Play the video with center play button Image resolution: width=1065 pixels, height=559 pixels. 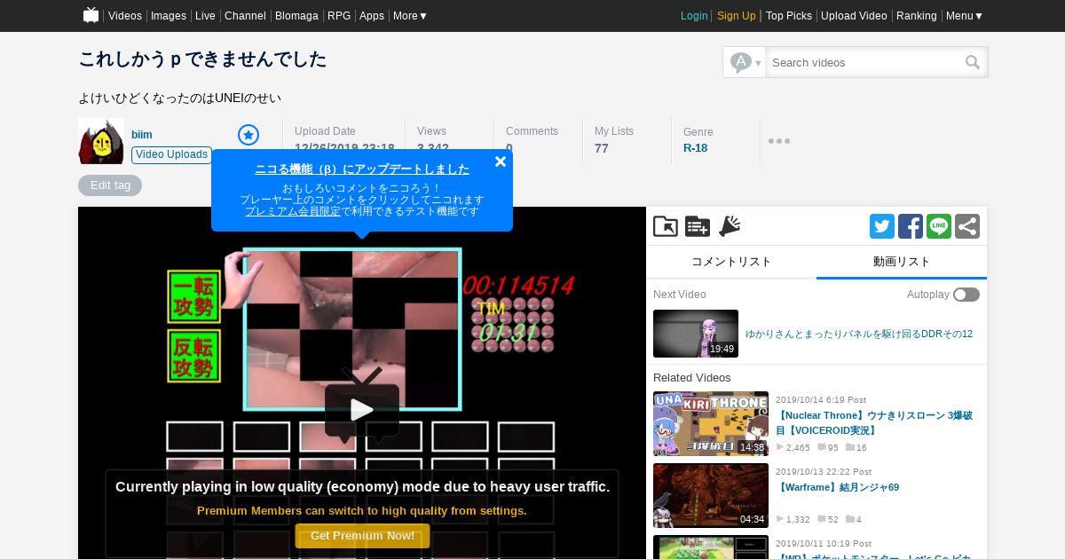click(x=362, y=410)
